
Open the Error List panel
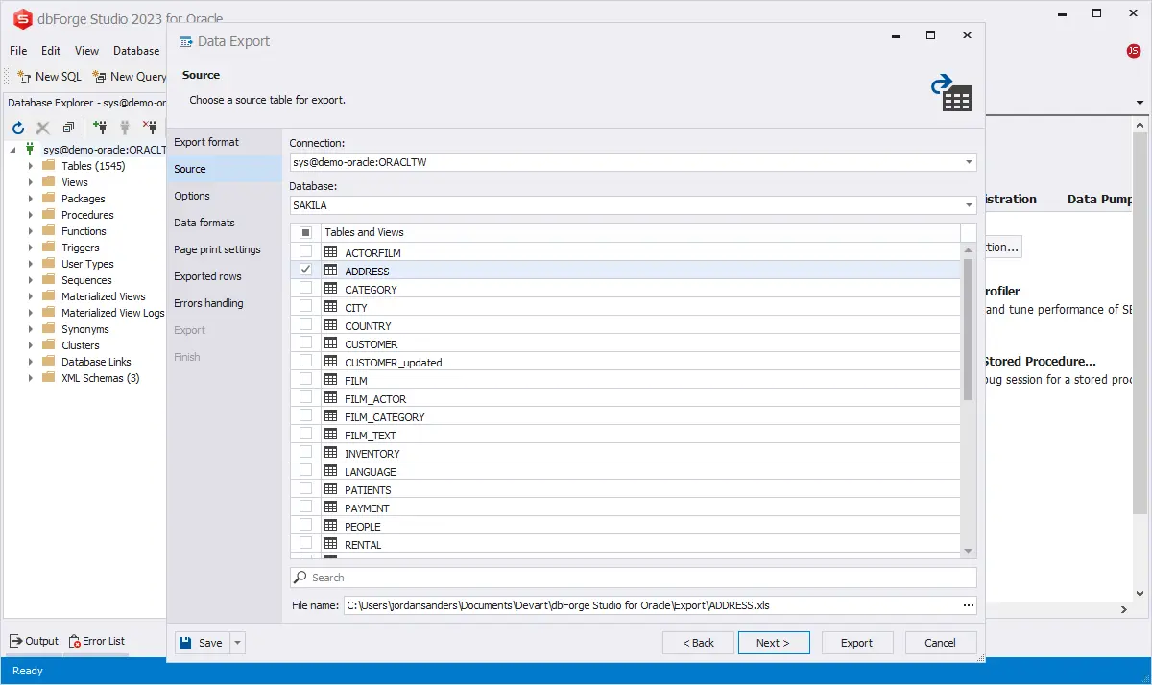(x=96, y=641)
